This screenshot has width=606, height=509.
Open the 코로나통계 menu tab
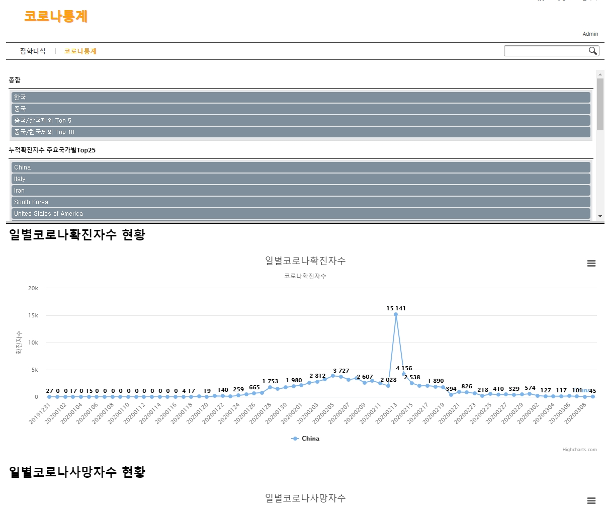coord(80,51)
